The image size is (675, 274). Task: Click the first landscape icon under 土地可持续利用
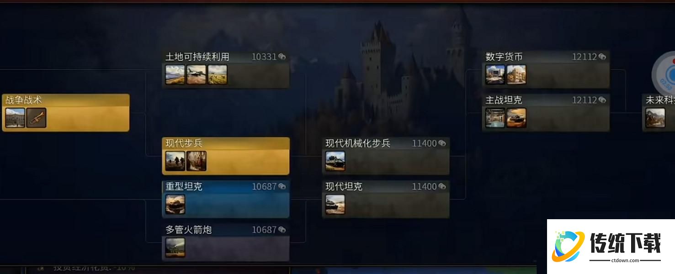[175, 74]
